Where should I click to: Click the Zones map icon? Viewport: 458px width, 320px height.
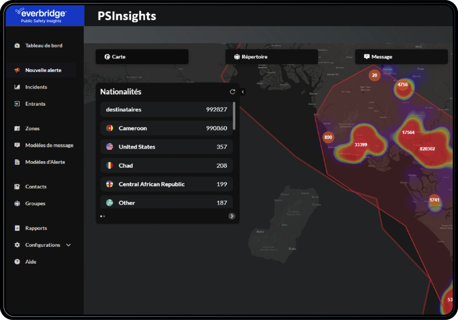coord(17,129)
